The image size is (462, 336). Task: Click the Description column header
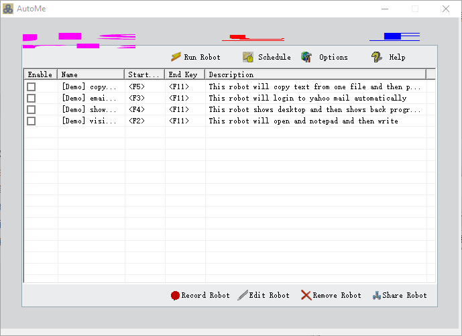316,74
